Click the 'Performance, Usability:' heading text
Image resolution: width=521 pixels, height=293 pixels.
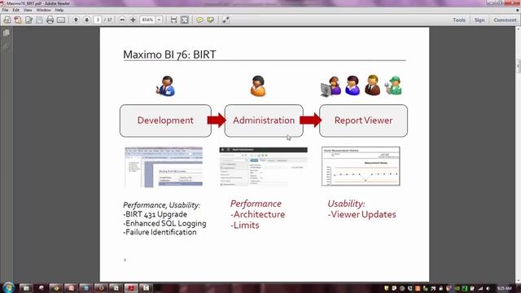161,205
